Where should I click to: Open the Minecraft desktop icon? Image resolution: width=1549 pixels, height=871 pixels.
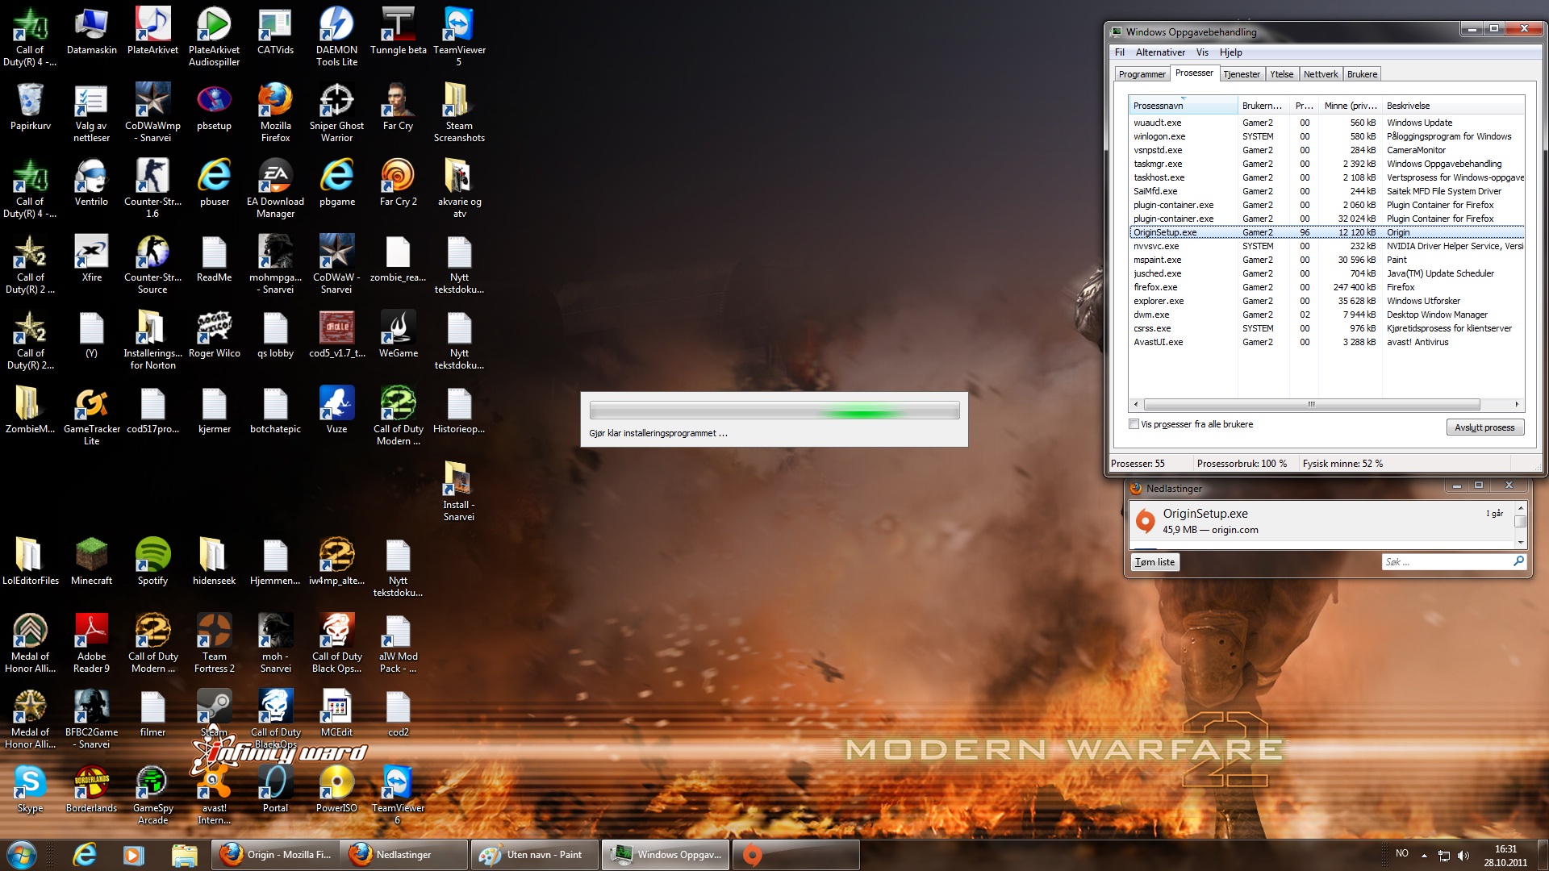tap(91, 562)
